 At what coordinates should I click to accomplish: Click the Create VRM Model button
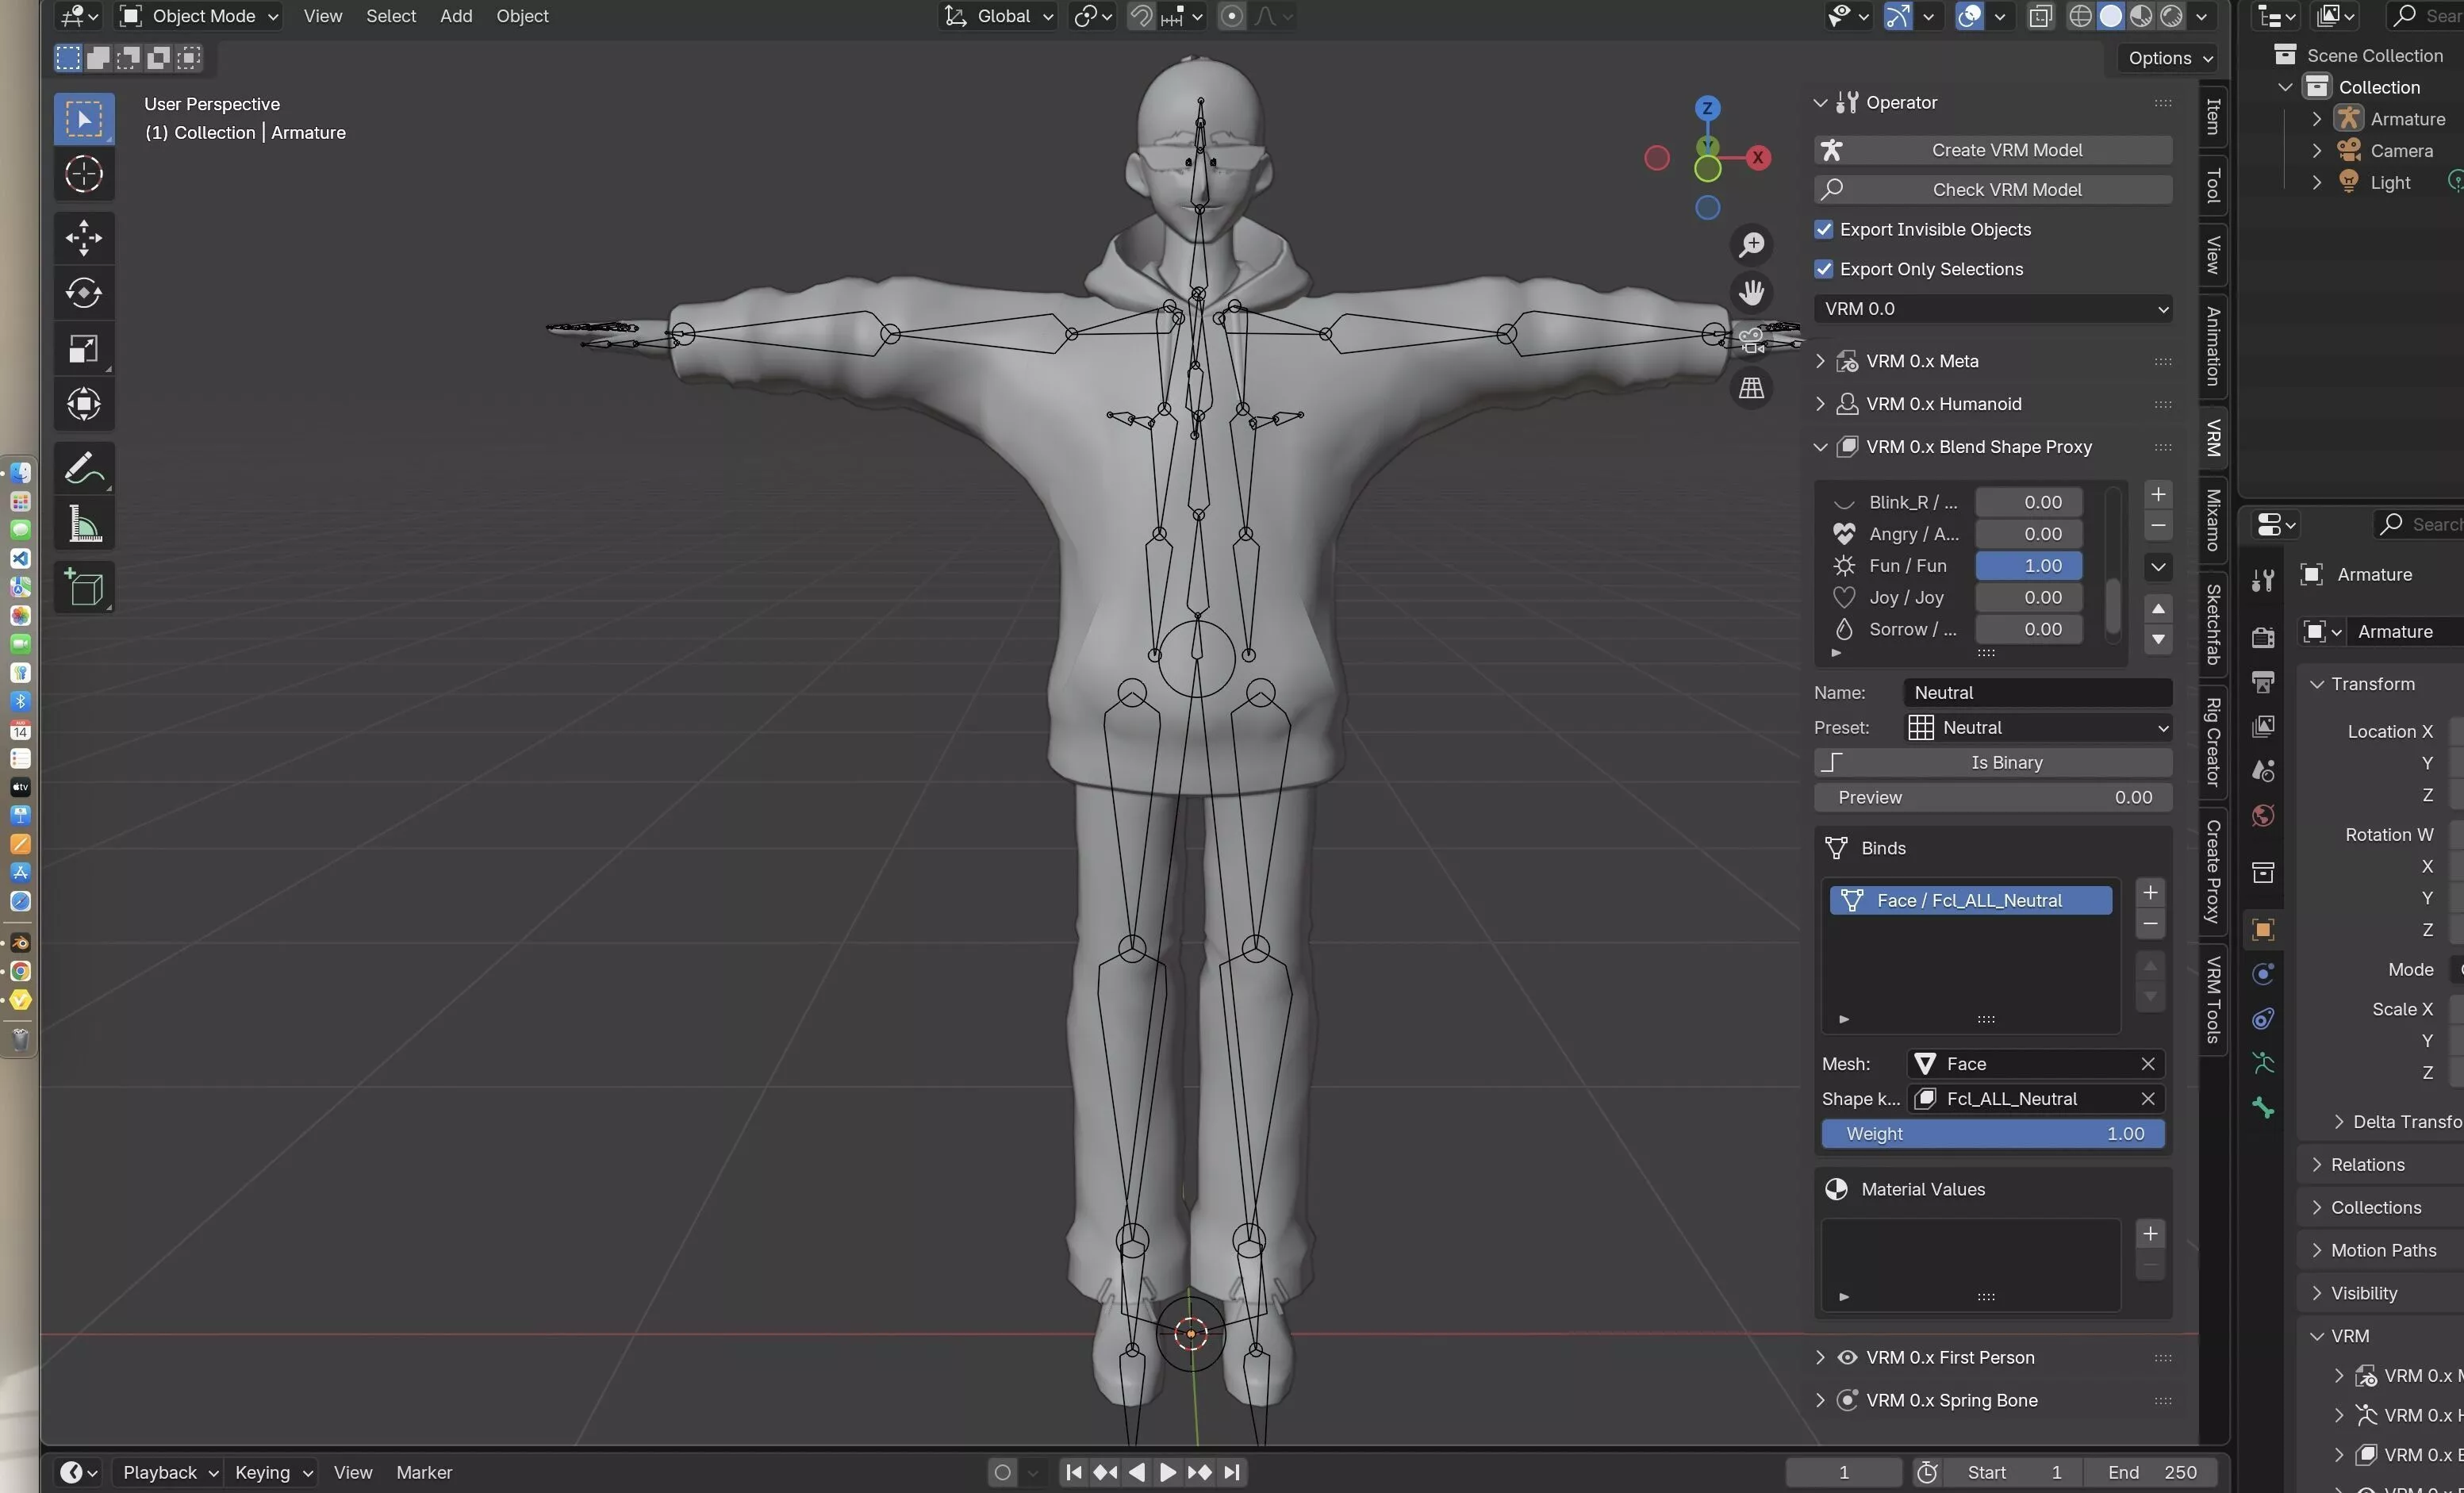click(1992, 150)
